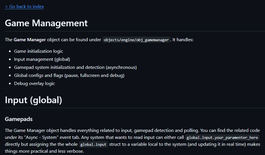Click the bold "Game Manager" text

tap(30, 40)
